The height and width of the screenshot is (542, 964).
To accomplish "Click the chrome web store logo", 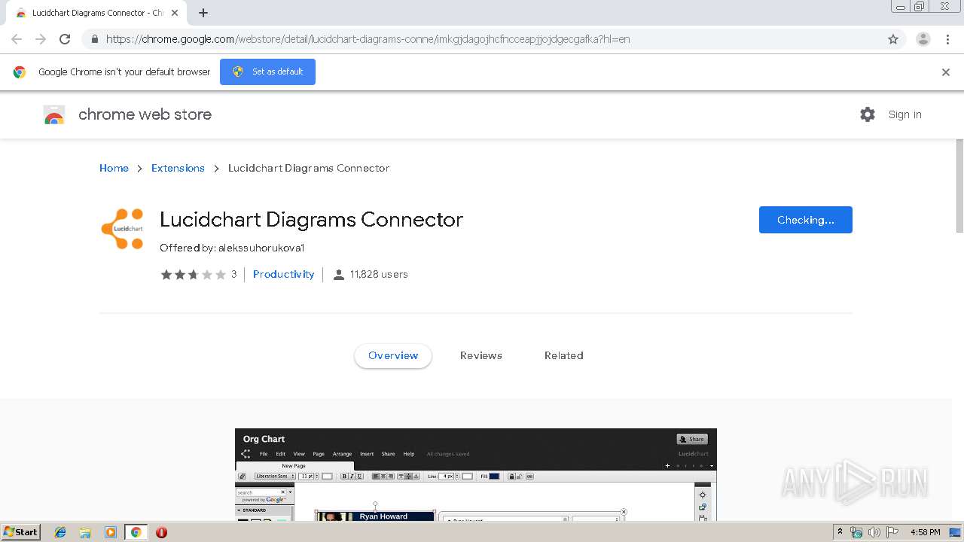I will (54, 114).
